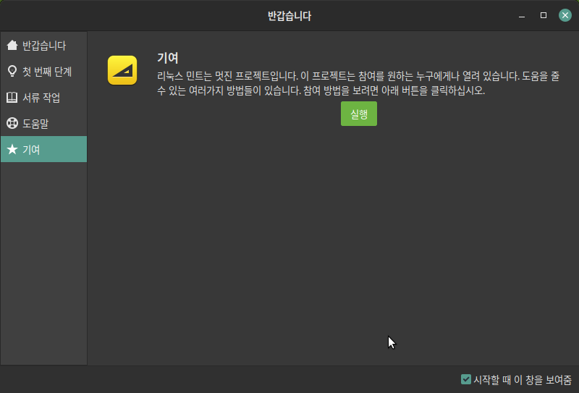579x393 pixels.
Task: Click the lightbulb icon for 첫 번째 단계
Action: tap(12, 71)
